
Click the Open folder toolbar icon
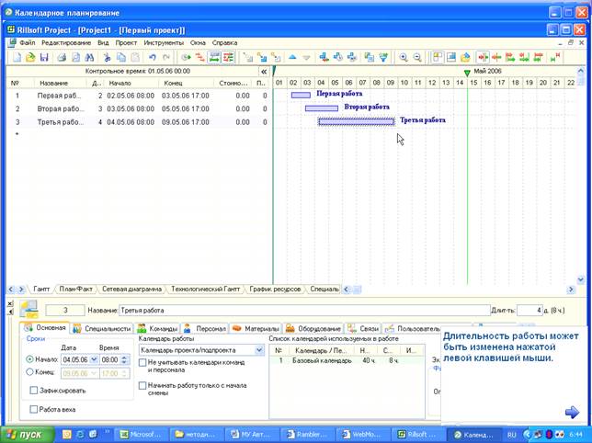tap(29, 57)
